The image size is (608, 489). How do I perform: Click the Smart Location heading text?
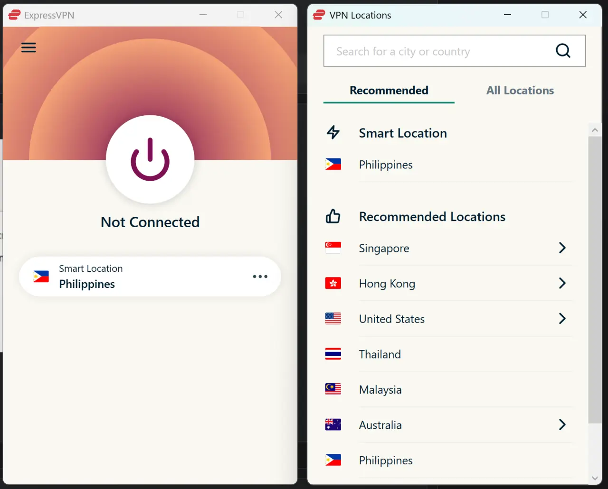coord(403,133)
